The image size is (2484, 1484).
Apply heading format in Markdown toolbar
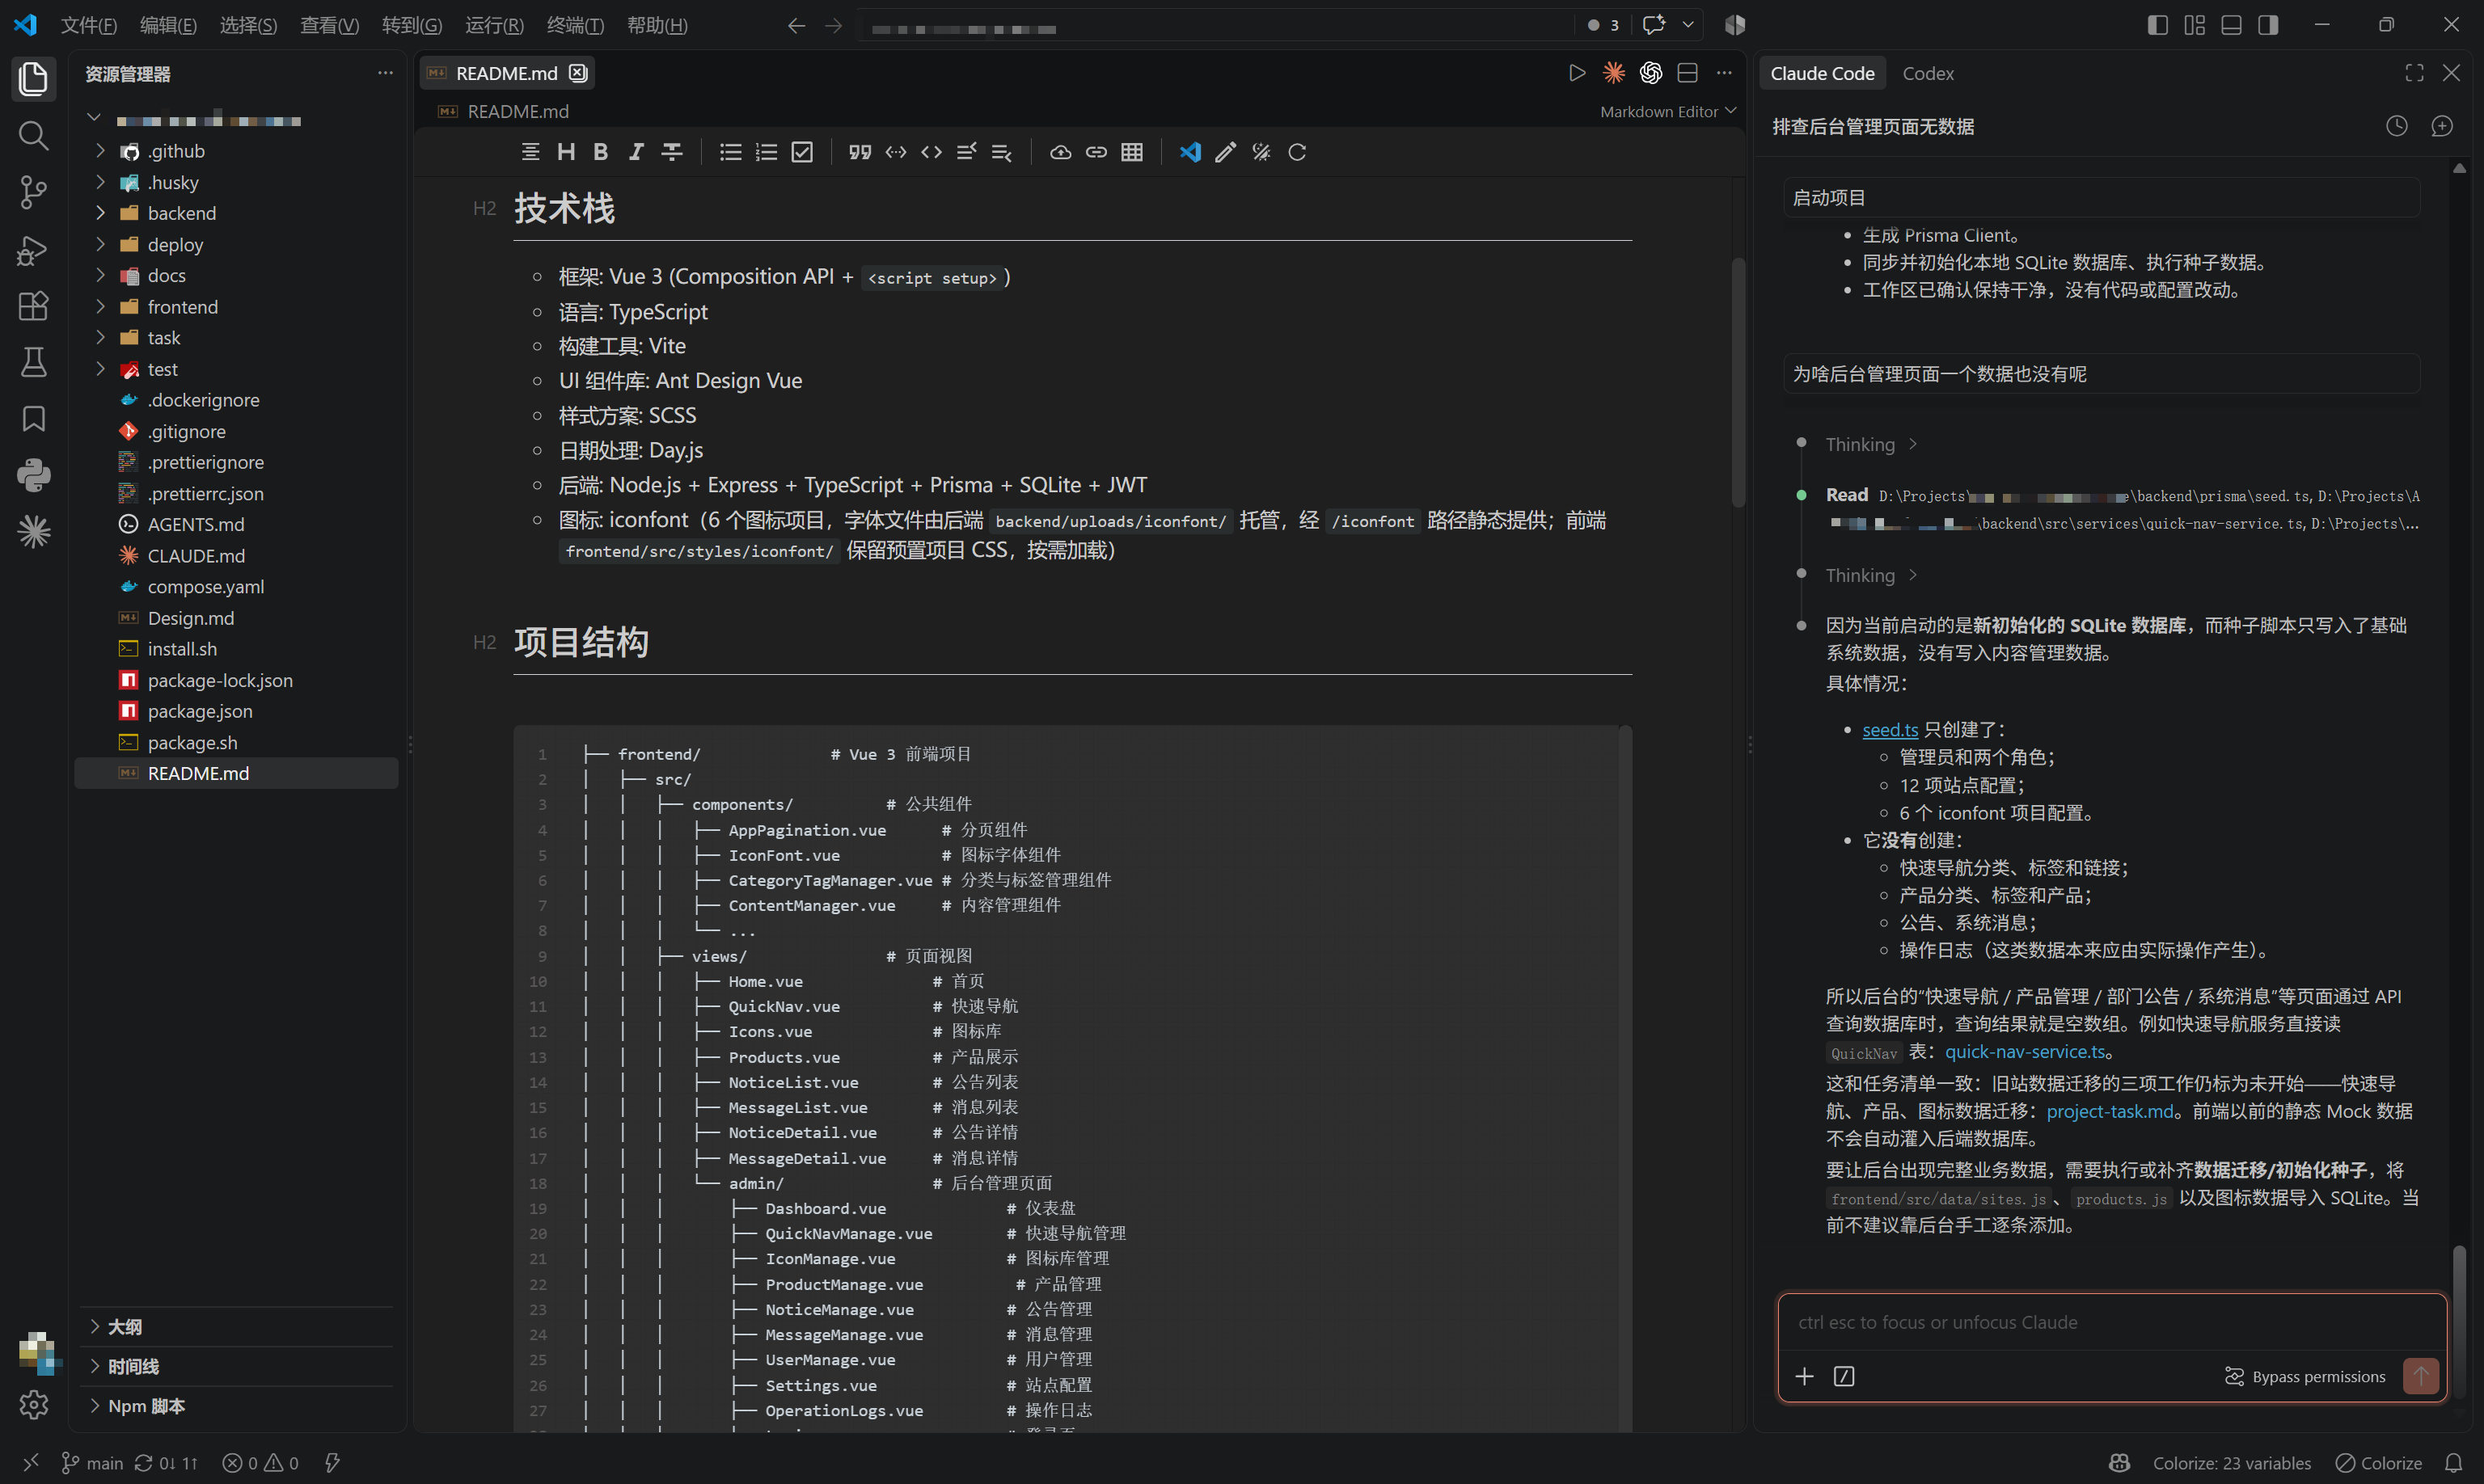[x=566, y=152]
